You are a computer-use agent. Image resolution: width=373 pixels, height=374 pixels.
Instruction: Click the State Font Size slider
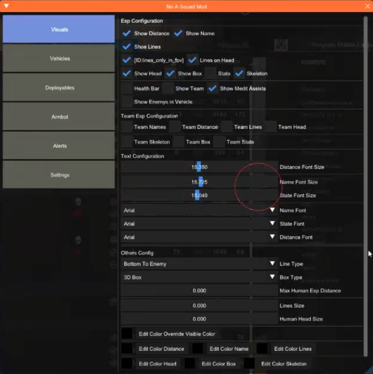pos(199,195)
